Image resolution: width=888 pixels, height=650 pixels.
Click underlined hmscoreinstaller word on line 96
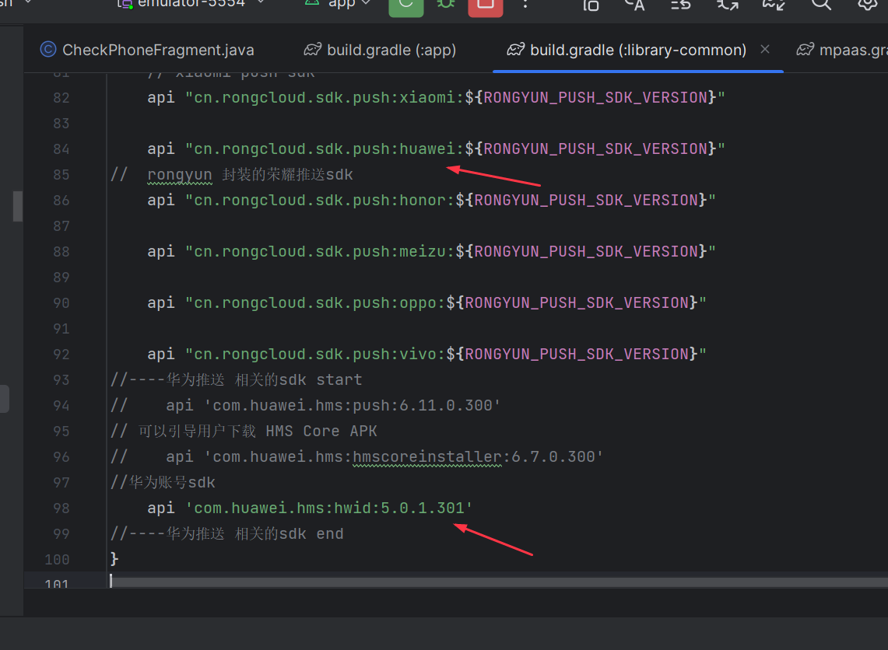pyautogui.click(x=427, y=456)
